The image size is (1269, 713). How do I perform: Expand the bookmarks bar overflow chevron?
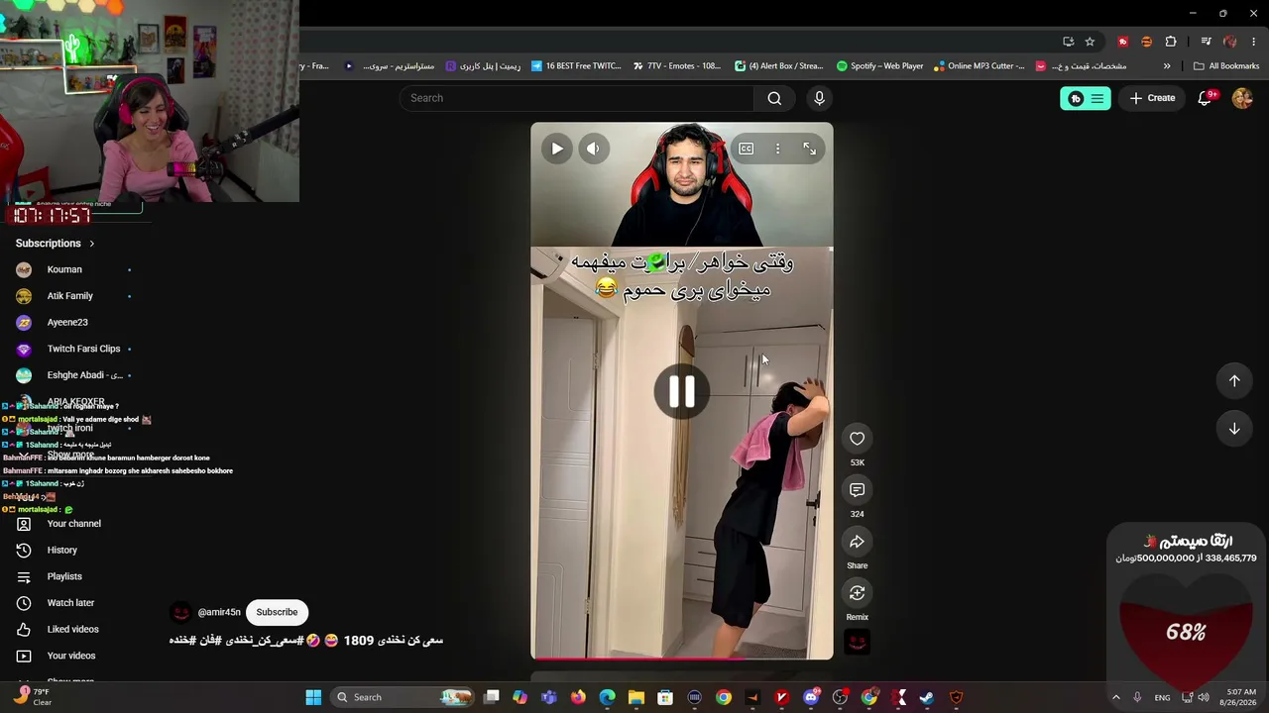(x=1167, y=66)
